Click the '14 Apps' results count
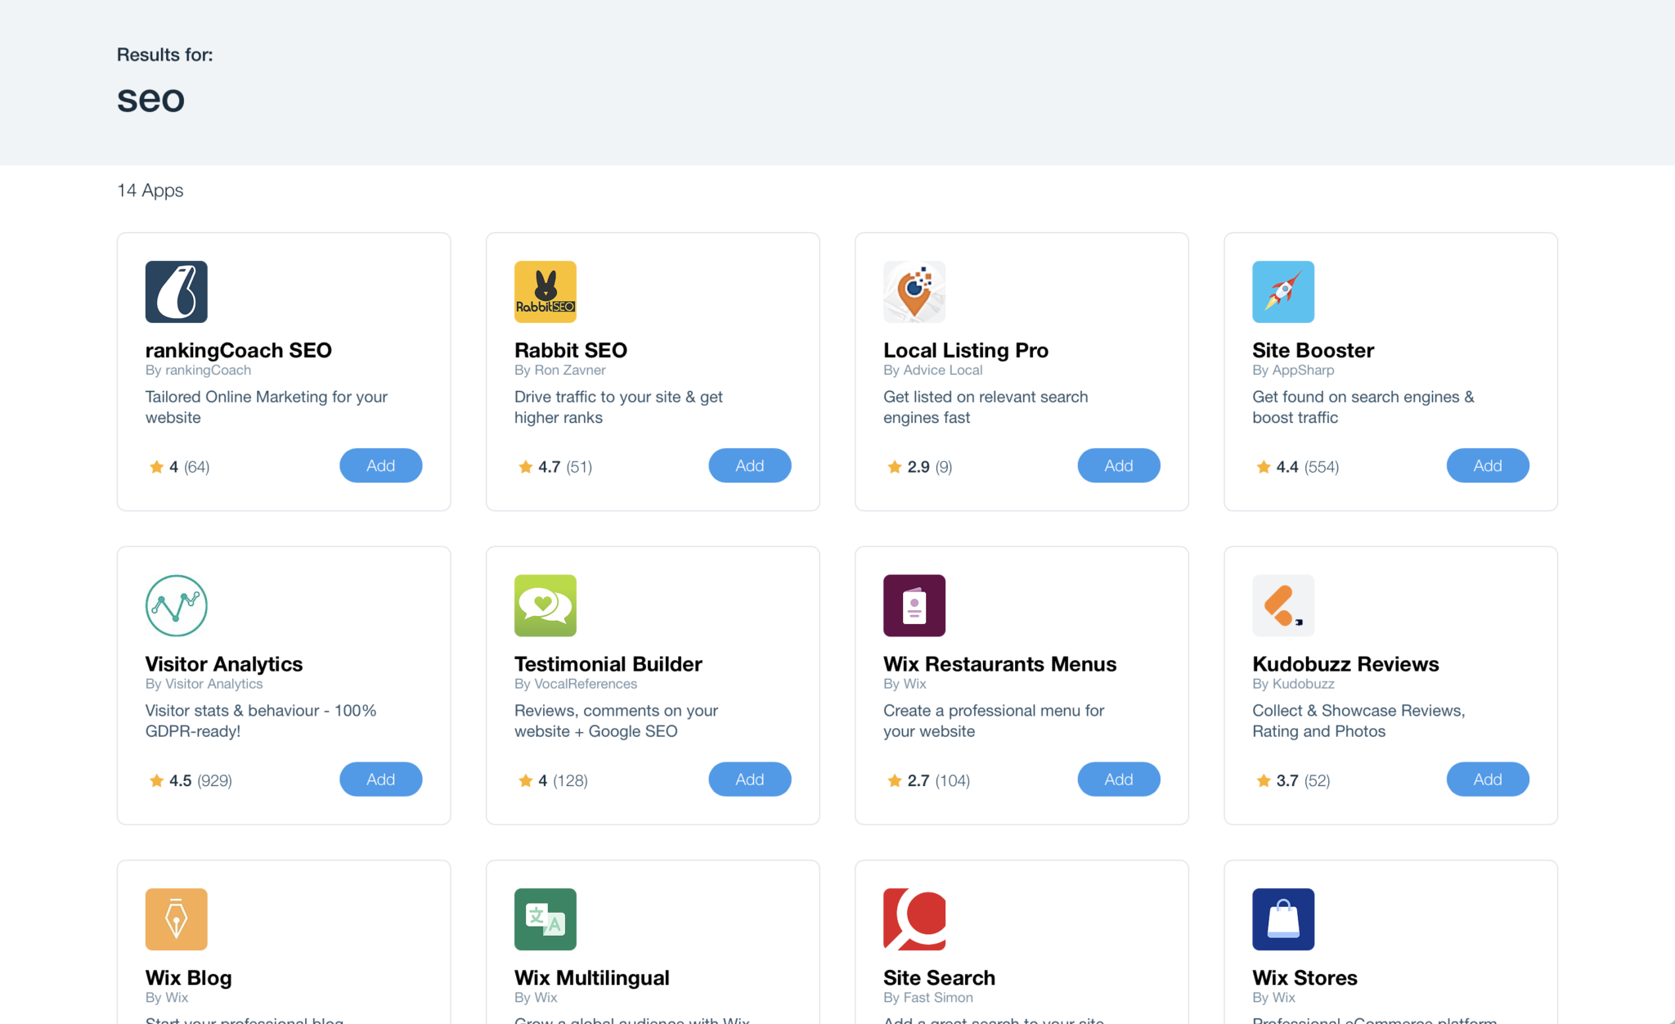Screen dimensions: 1675x1024 tap(150, 191)
